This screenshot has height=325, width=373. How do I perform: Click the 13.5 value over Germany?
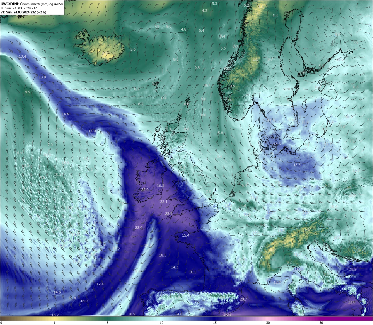(x=297, y=165)
